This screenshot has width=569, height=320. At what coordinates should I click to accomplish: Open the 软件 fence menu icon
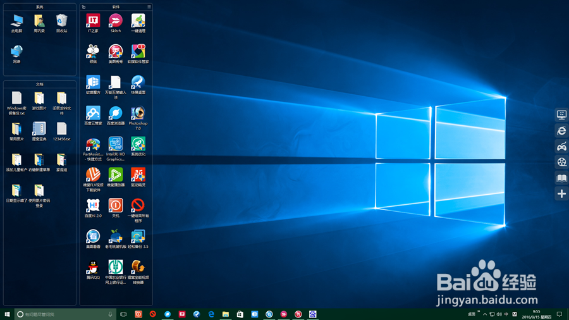pyautogui.click(x=149, y=6)
